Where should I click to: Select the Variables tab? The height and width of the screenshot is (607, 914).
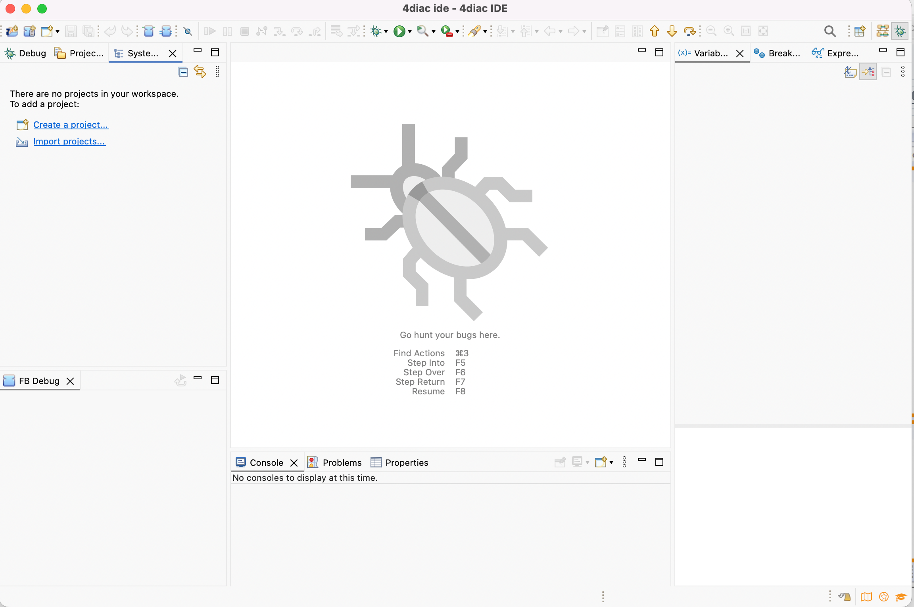pos(703,53)
